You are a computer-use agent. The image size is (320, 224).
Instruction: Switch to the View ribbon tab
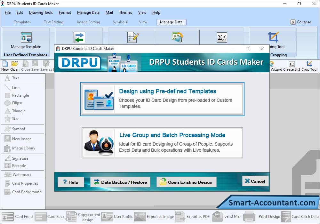[x=143, y=22]
